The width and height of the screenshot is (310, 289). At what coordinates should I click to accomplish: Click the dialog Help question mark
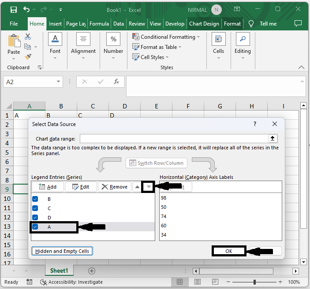pos(254,124)
